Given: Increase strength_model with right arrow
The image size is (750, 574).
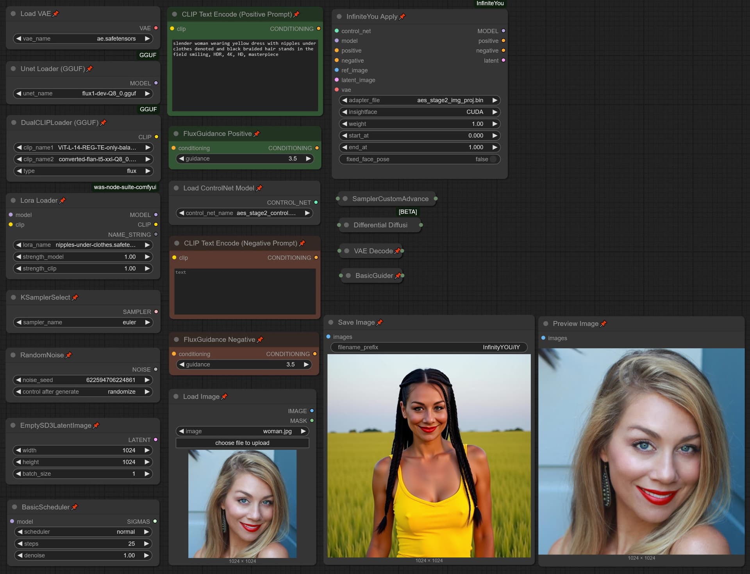Looking at the screenshot, I should (x=147, y=257).
